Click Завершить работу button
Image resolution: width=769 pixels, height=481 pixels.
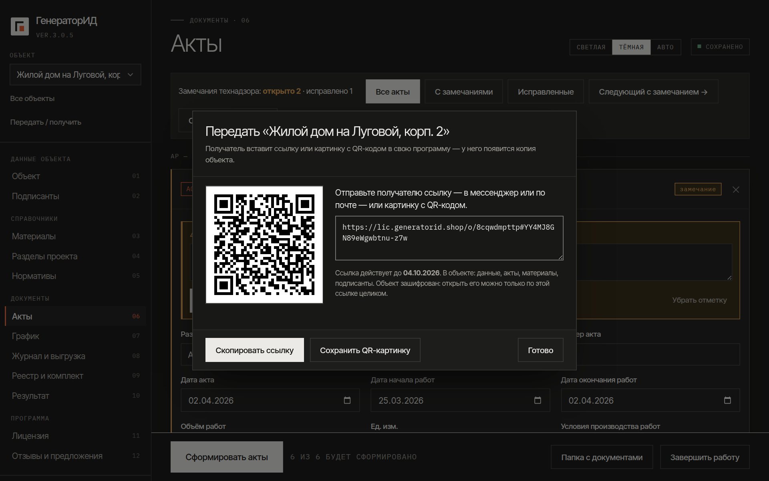point(705,457)
